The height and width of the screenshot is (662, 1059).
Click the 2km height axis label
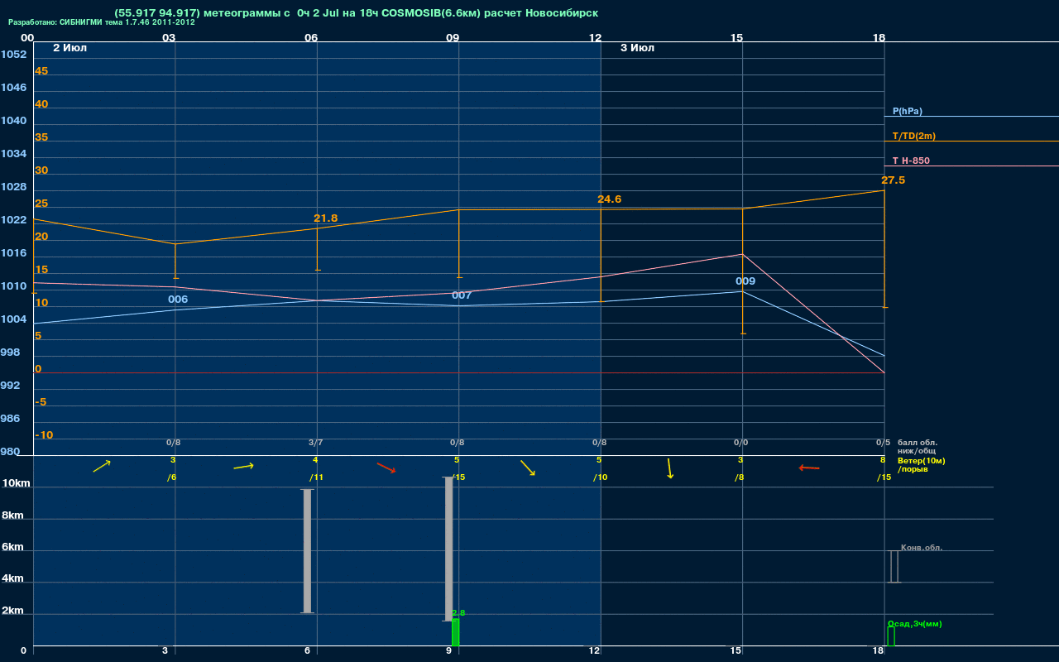(13, 611)
